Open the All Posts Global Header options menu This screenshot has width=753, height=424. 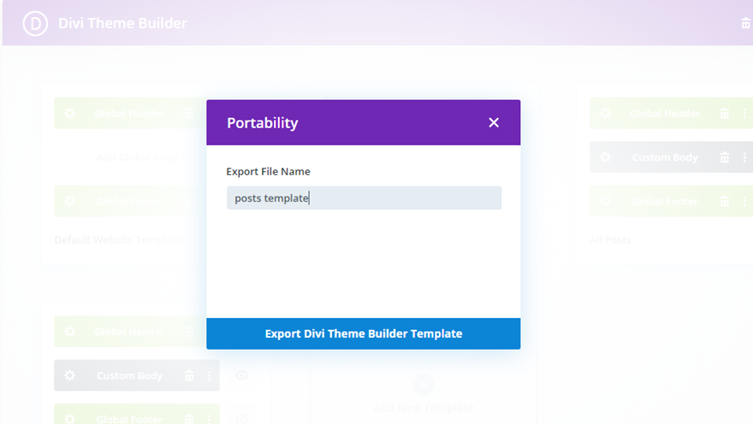tap(744, 113)
